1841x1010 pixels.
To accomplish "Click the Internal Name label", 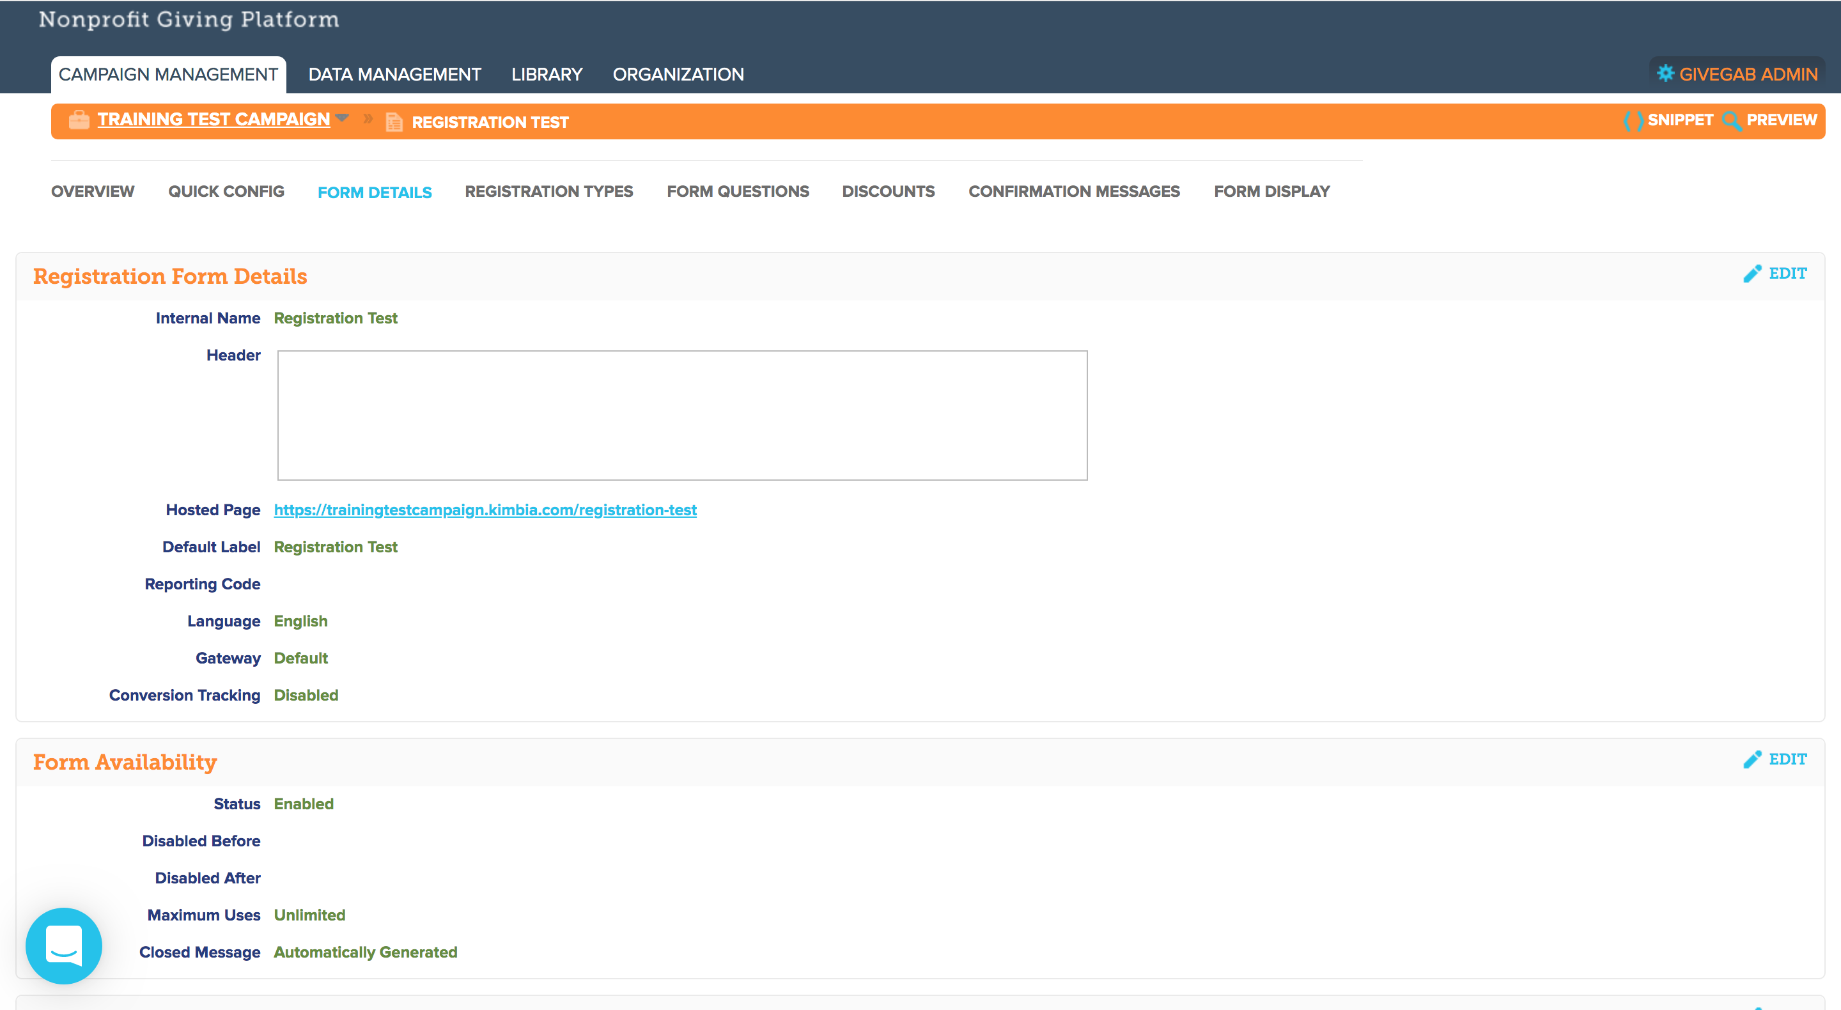I will 208,318.
